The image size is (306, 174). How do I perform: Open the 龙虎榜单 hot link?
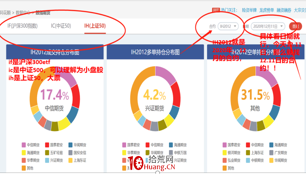tap(267, 10)
